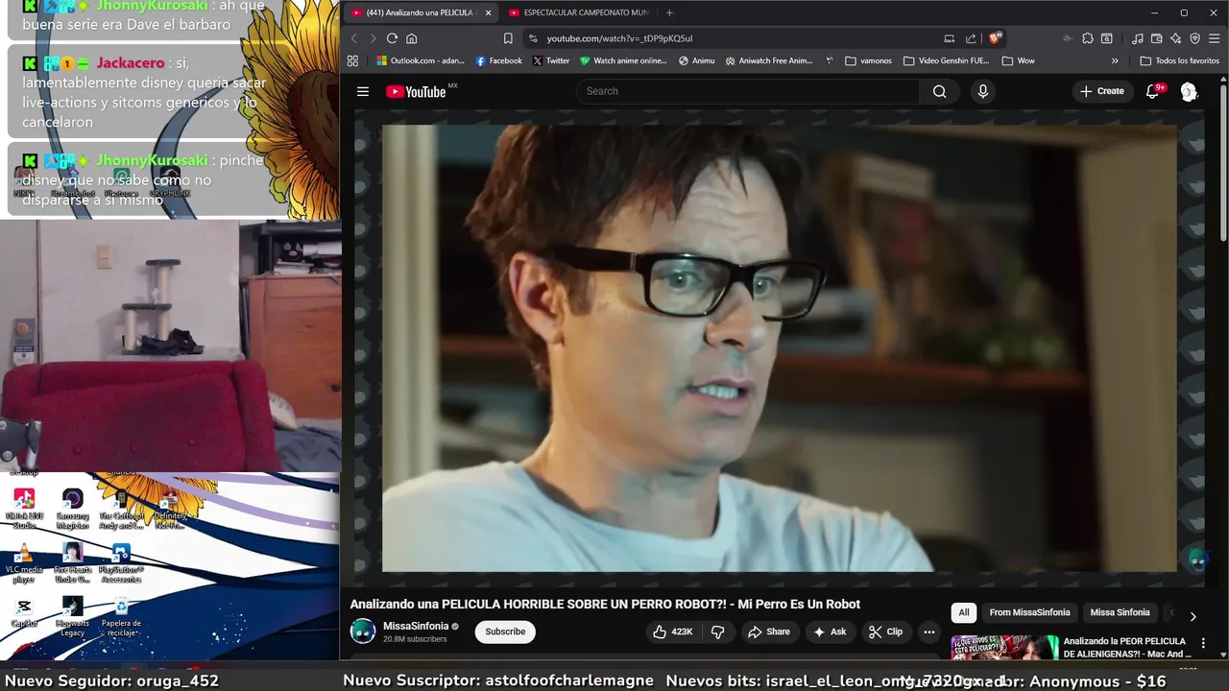1229x691 pixels.
Task: Like the video with thumbs up 423K
Action: click(672, 631)
